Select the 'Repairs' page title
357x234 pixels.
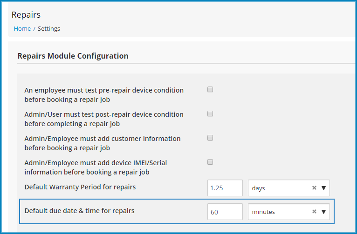point(26,15)
